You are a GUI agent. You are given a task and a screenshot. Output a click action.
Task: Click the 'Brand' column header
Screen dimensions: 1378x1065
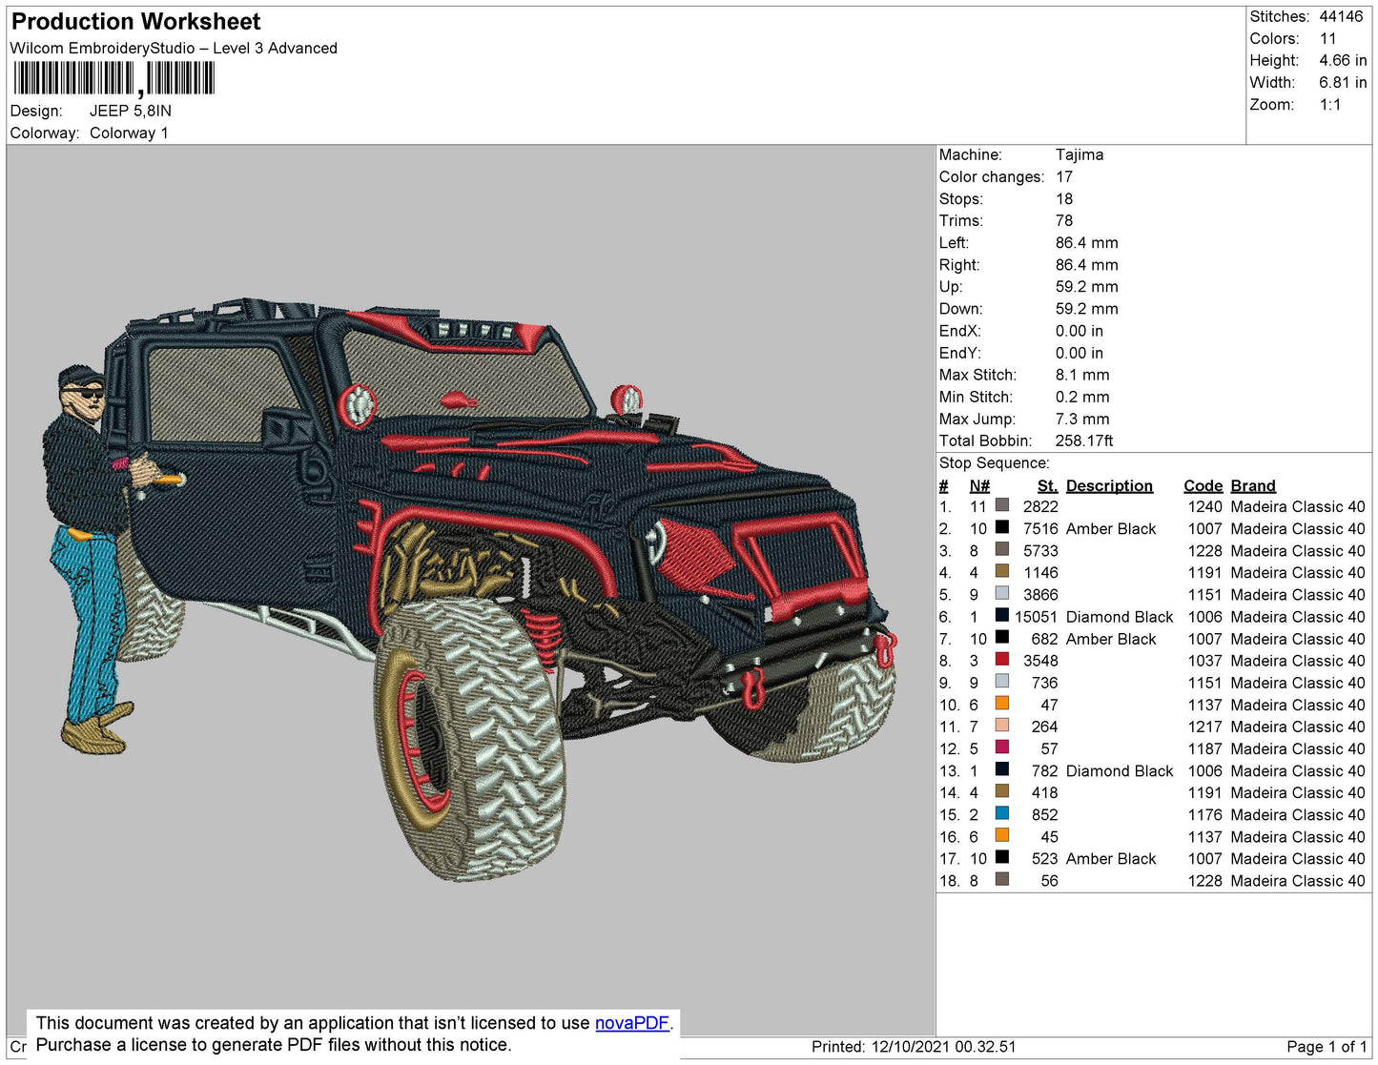pyautogui.click(x=1253, y=485)
